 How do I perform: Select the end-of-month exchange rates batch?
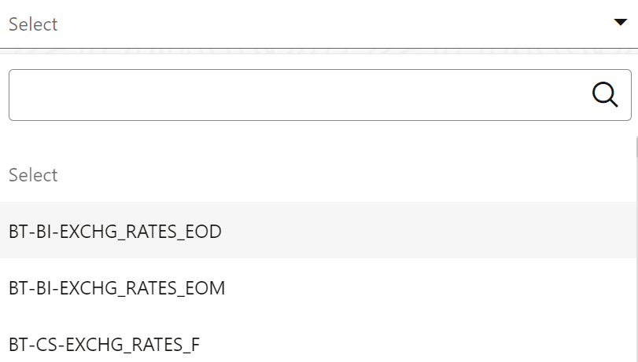pyautogui.click(x=318, y=287)
